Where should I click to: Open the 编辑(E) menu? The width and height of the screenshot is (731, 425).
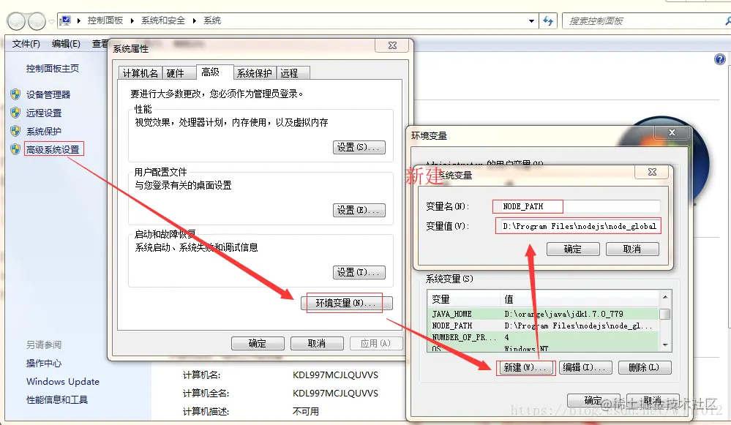[x=66, y=44]
